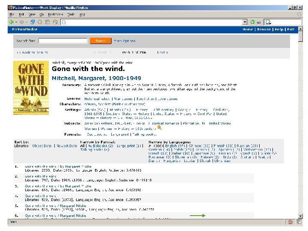Click the vertical scrollbar thumb
The height and width of the screenshot is (231, 308).
pyautogui.click(x=300, y=37)
